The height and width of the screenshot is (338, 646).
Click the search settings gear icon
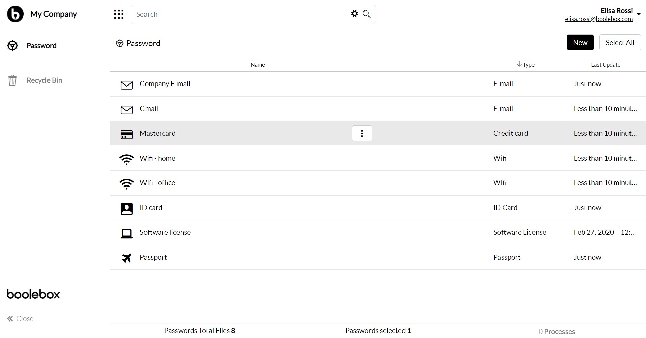tap(354, 14)
